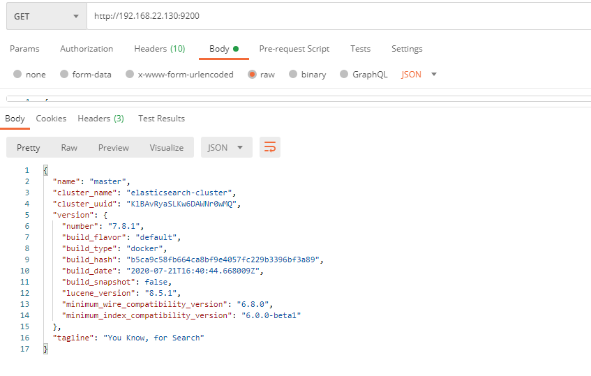The height and width of the screenshot is (376, 591).
Task: Click line number 1 in the gutter
Action: pos(27,170)
